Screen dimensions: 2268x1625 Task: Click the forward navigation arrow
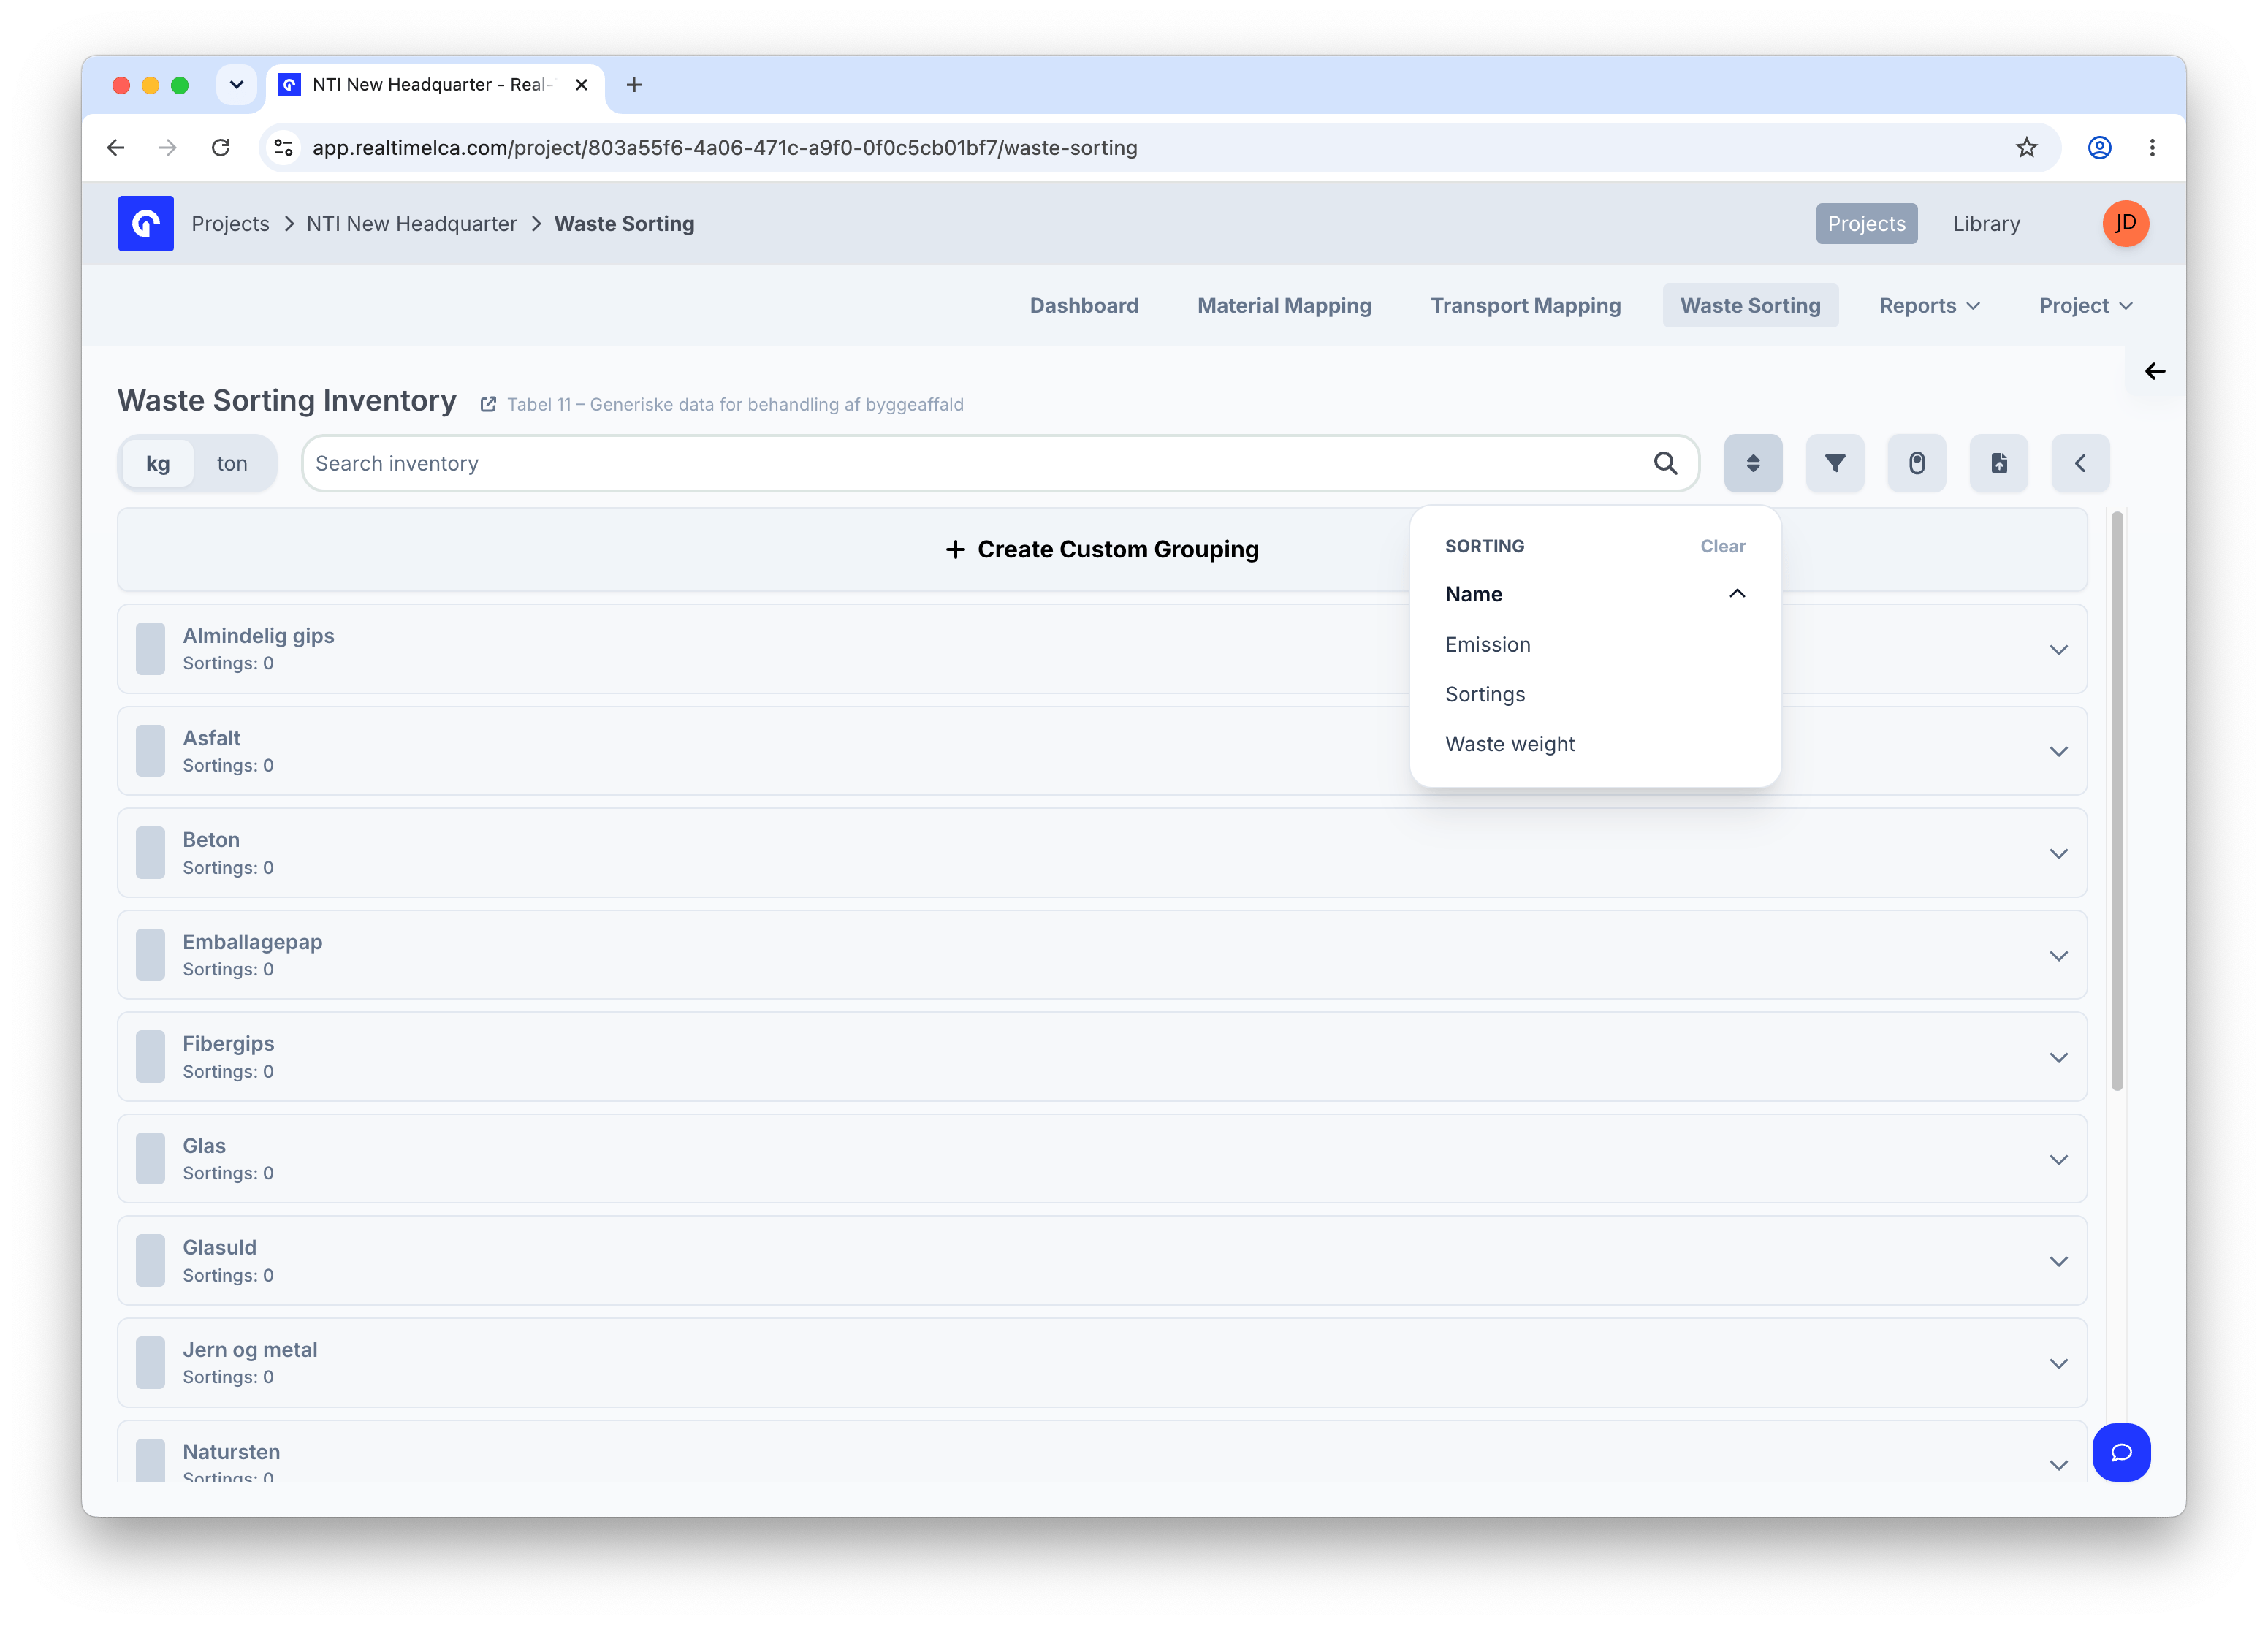168,148
